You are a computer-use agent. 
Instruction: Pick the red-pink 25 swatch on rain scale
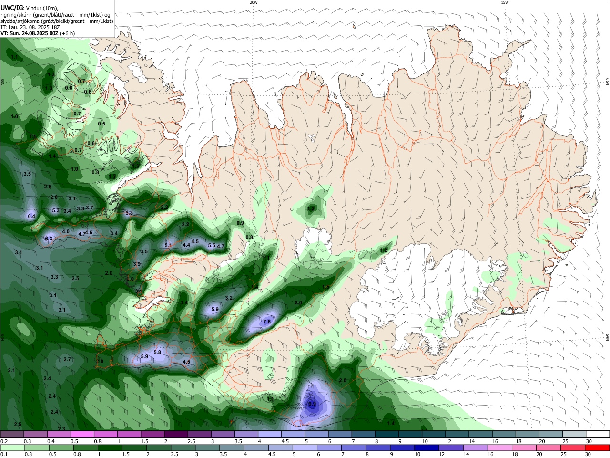[x=573, y=448]
